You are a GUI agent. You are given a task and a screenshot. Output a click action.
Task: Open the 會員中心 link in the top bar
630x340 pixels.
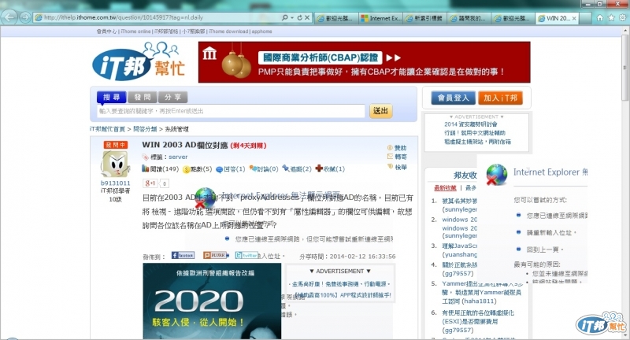(107, 31)
